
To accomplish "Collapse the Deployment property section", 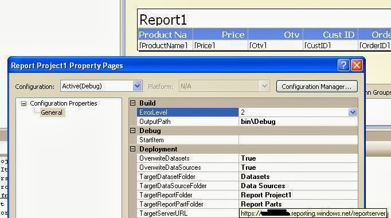I will (x=133, y=149).
